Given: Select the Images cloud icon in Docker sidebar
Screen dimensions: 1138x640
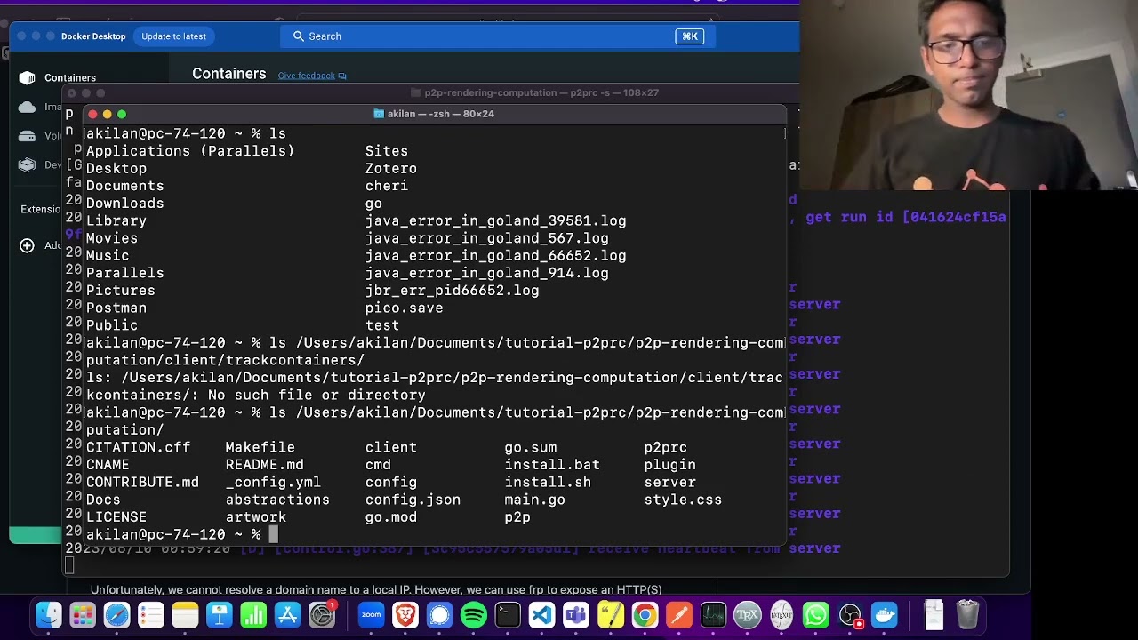Looking at the screenshot, I should (28, 107).
